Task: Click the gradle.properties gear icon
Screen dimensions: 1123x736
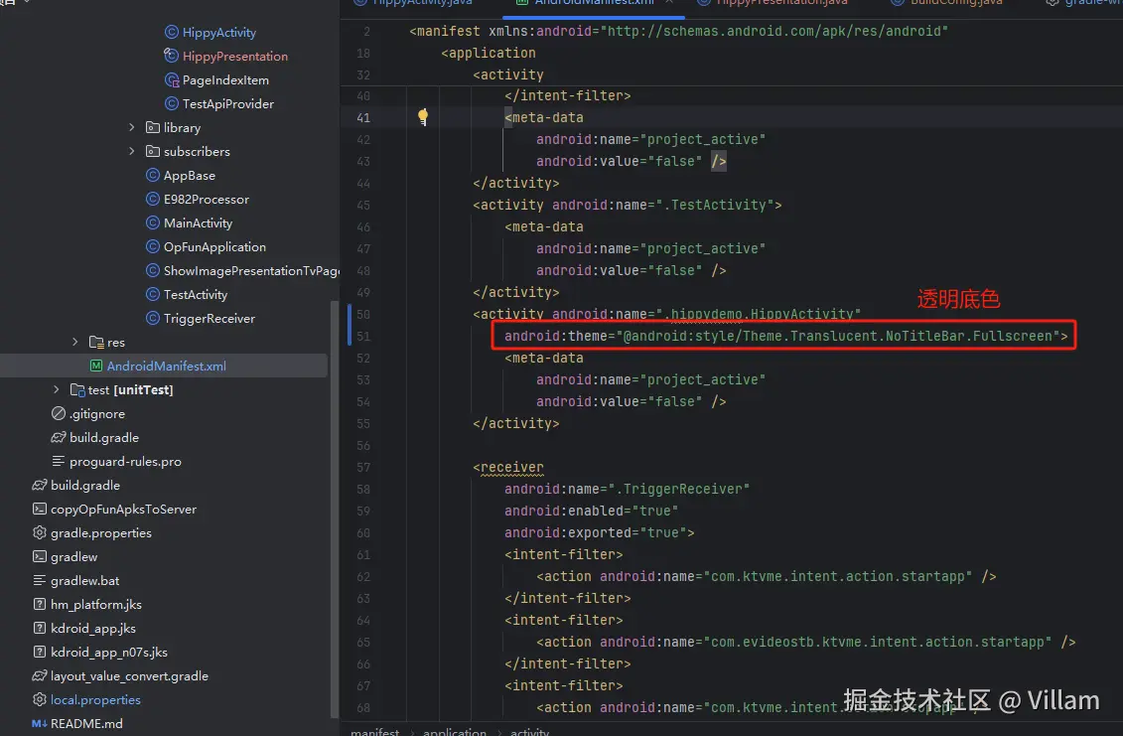Action: 40,532
